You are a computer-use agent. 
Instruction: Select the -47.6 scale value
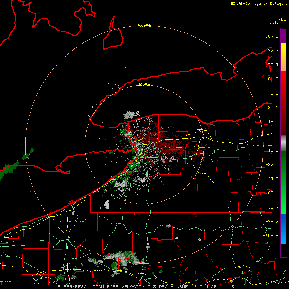click(x=272, y=179)
